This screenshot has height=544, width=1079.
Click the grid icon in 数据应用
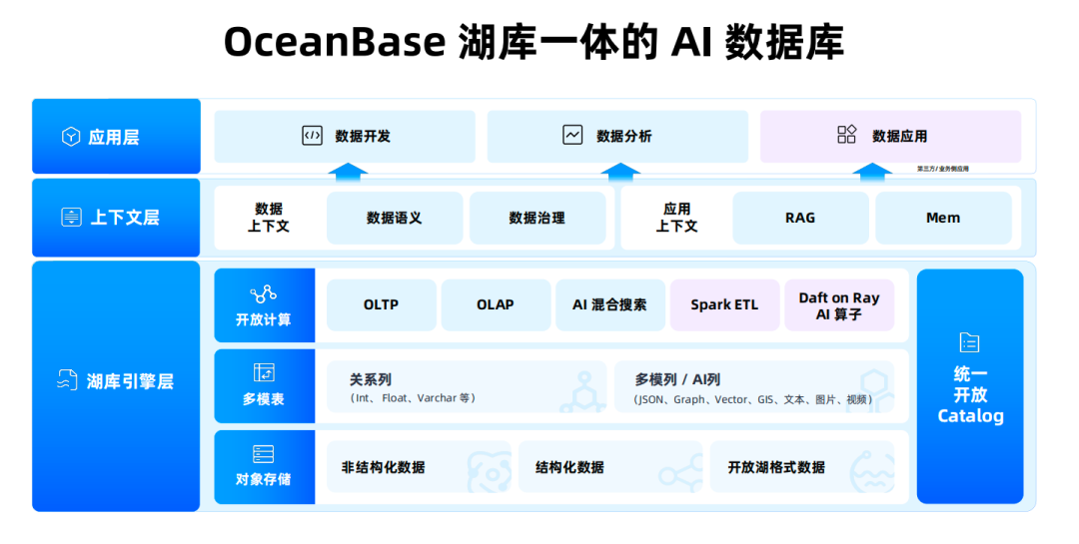click(846, 134)
